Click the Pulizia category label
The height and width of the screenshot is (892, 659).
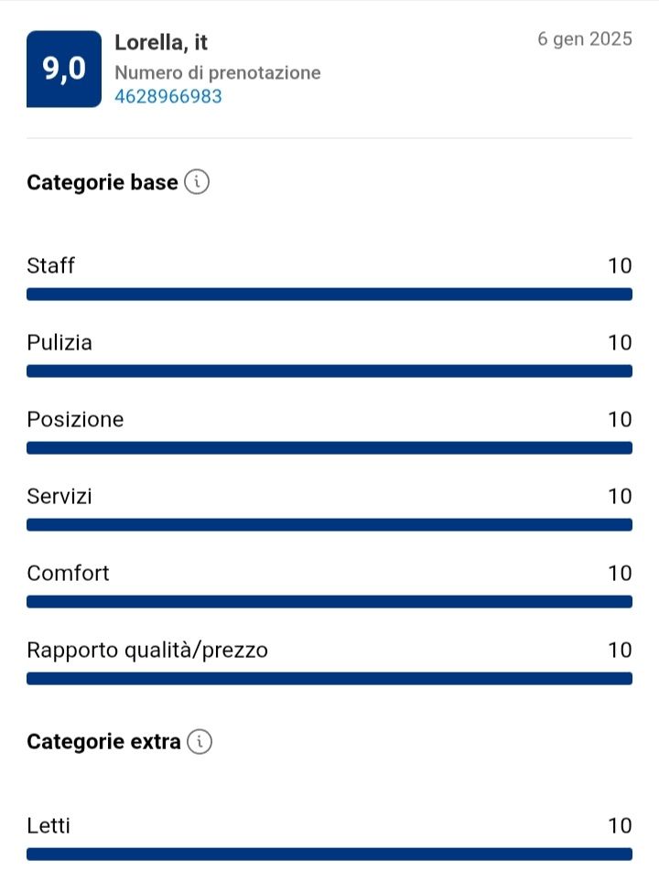coord(59,343)
